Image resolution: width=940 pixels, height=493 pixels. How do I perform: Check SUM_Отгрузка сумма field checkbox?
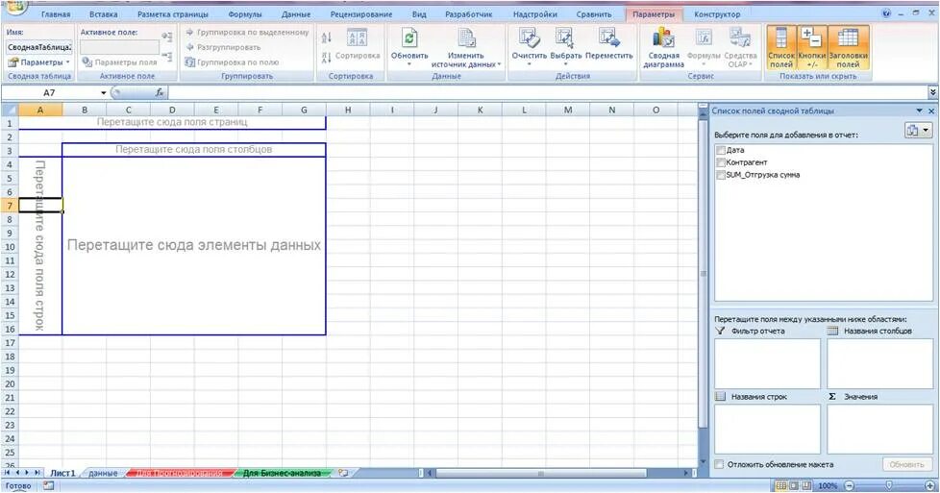[x=721, y=175]
